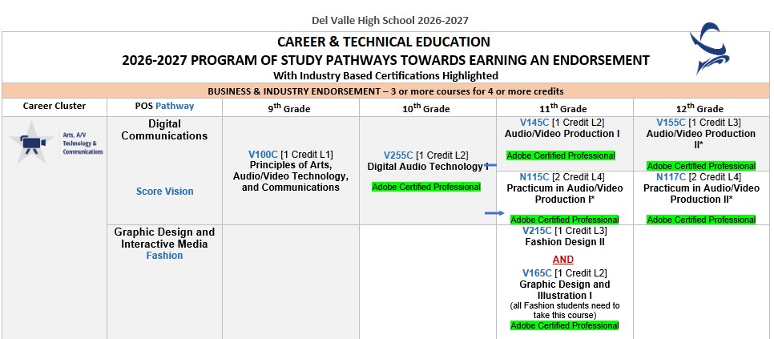
Task: Click the '9th Grade' column header
Action: [x=291, y=107]
